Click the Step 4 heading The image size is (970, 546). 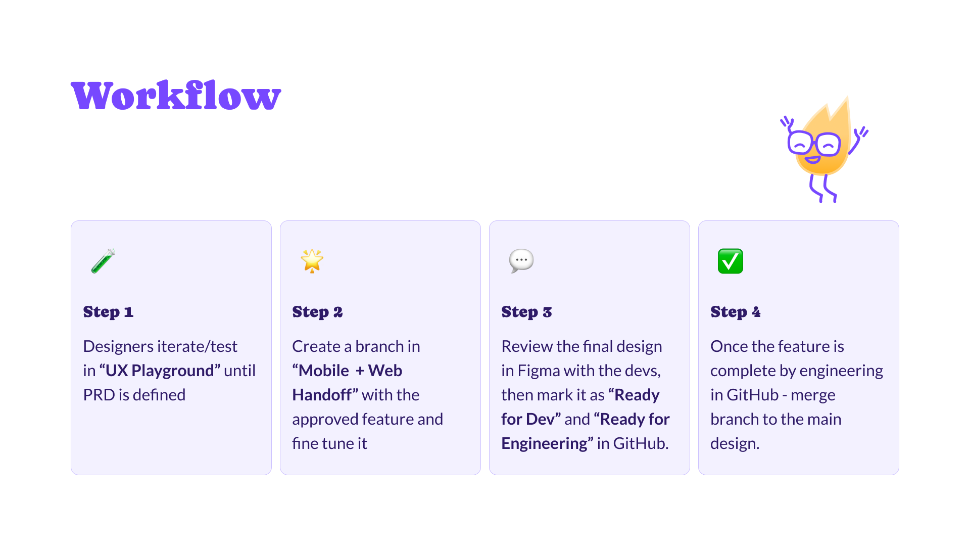(736, 312)
